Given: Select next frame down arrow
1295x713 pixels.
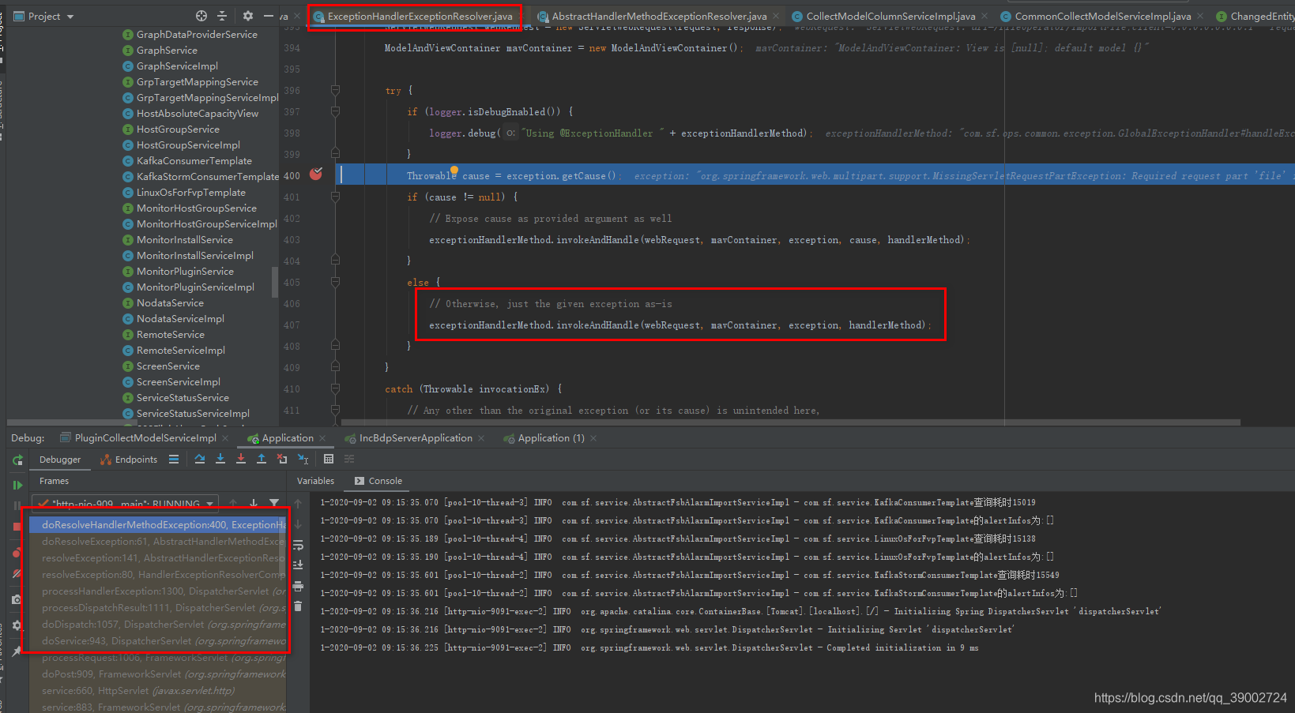Looking at the screenshot, I should (x=254, y=503).
